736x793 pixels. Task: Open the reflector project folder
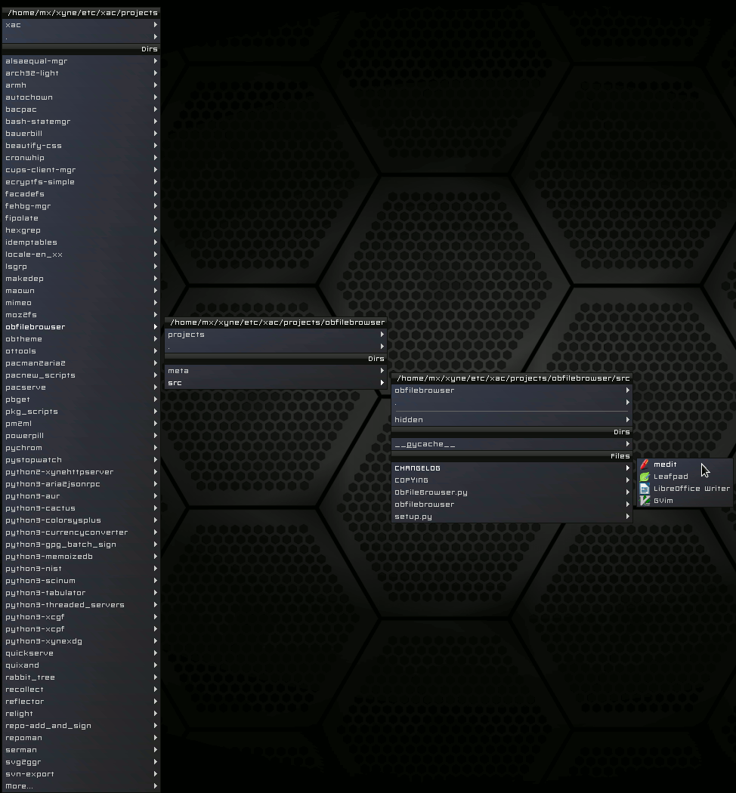[25, 702]
